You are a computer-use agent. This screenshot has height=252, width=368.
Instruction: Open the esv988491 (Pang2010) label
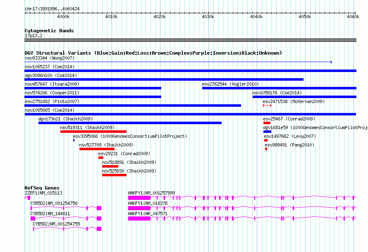pyautogui.click(x=289, y=145)
